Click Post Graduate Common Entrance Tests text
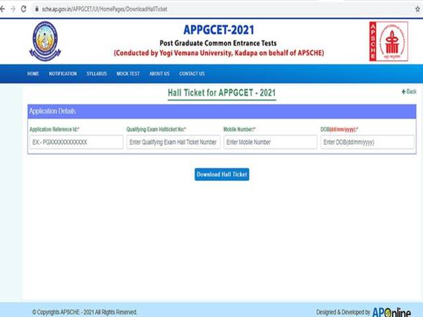Screen dimensions: 423x317 [x=218, y=43]
